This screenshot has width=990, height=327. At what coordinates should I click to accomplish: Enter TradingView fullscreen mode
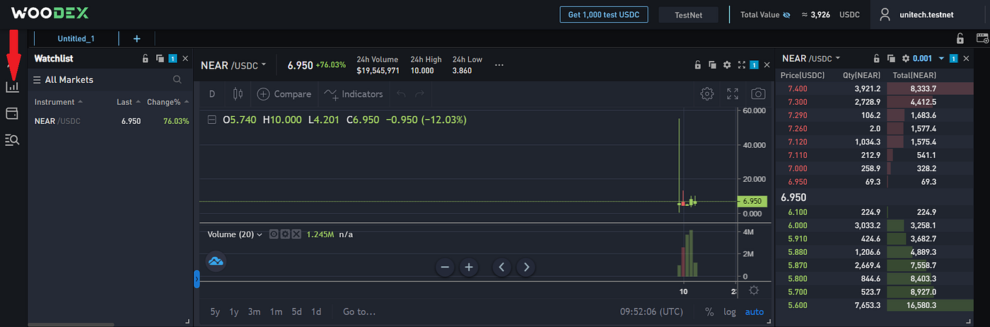tap(733, 93)
